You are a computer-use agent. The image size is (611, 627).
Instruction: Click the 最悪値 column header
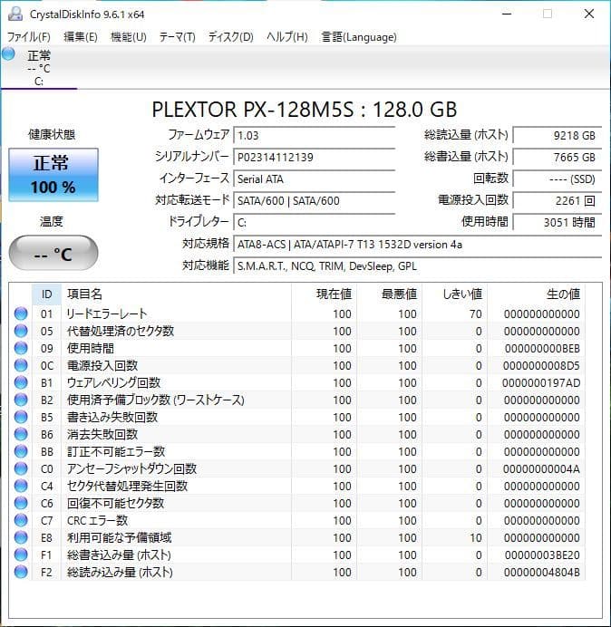(x=389, y=294)
